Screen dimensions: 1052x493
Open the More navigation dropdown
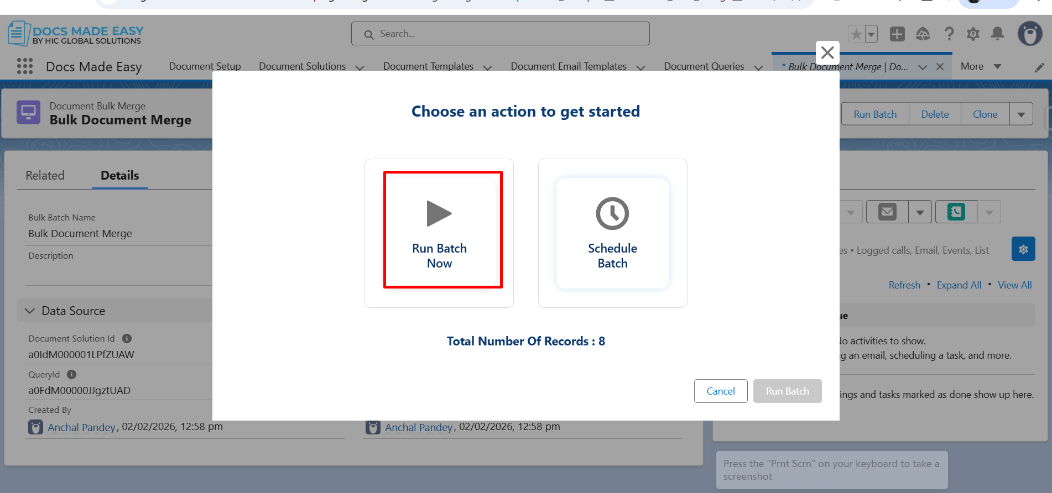[981, 66]
